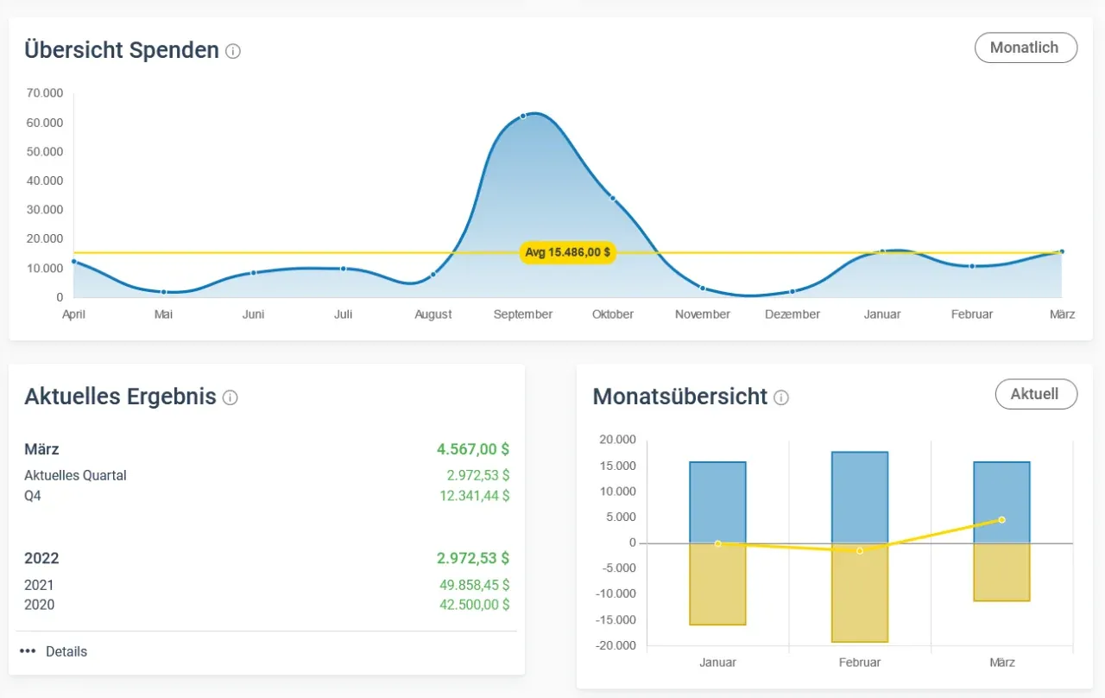Screen dimensions: 1105x698
Task: Select März point on yellow trend line
Action: 1001,520
